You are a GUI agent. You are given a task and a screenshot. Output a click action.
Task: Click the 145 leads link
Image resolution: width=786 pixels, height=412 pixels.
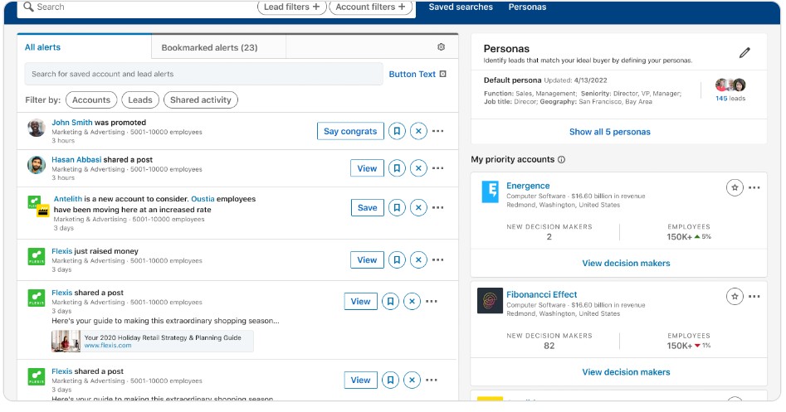(x=730, y=98)
